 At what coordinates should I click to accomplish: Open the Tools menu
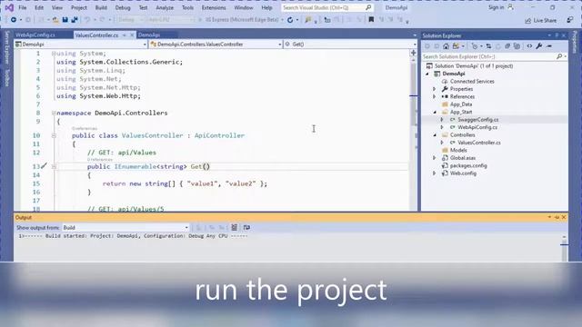point(187,7)
